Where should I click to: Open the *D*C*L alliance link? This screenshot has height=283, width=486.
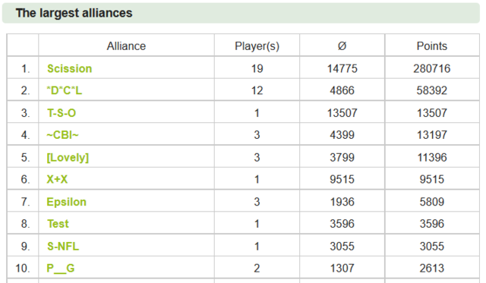(64, 90)
